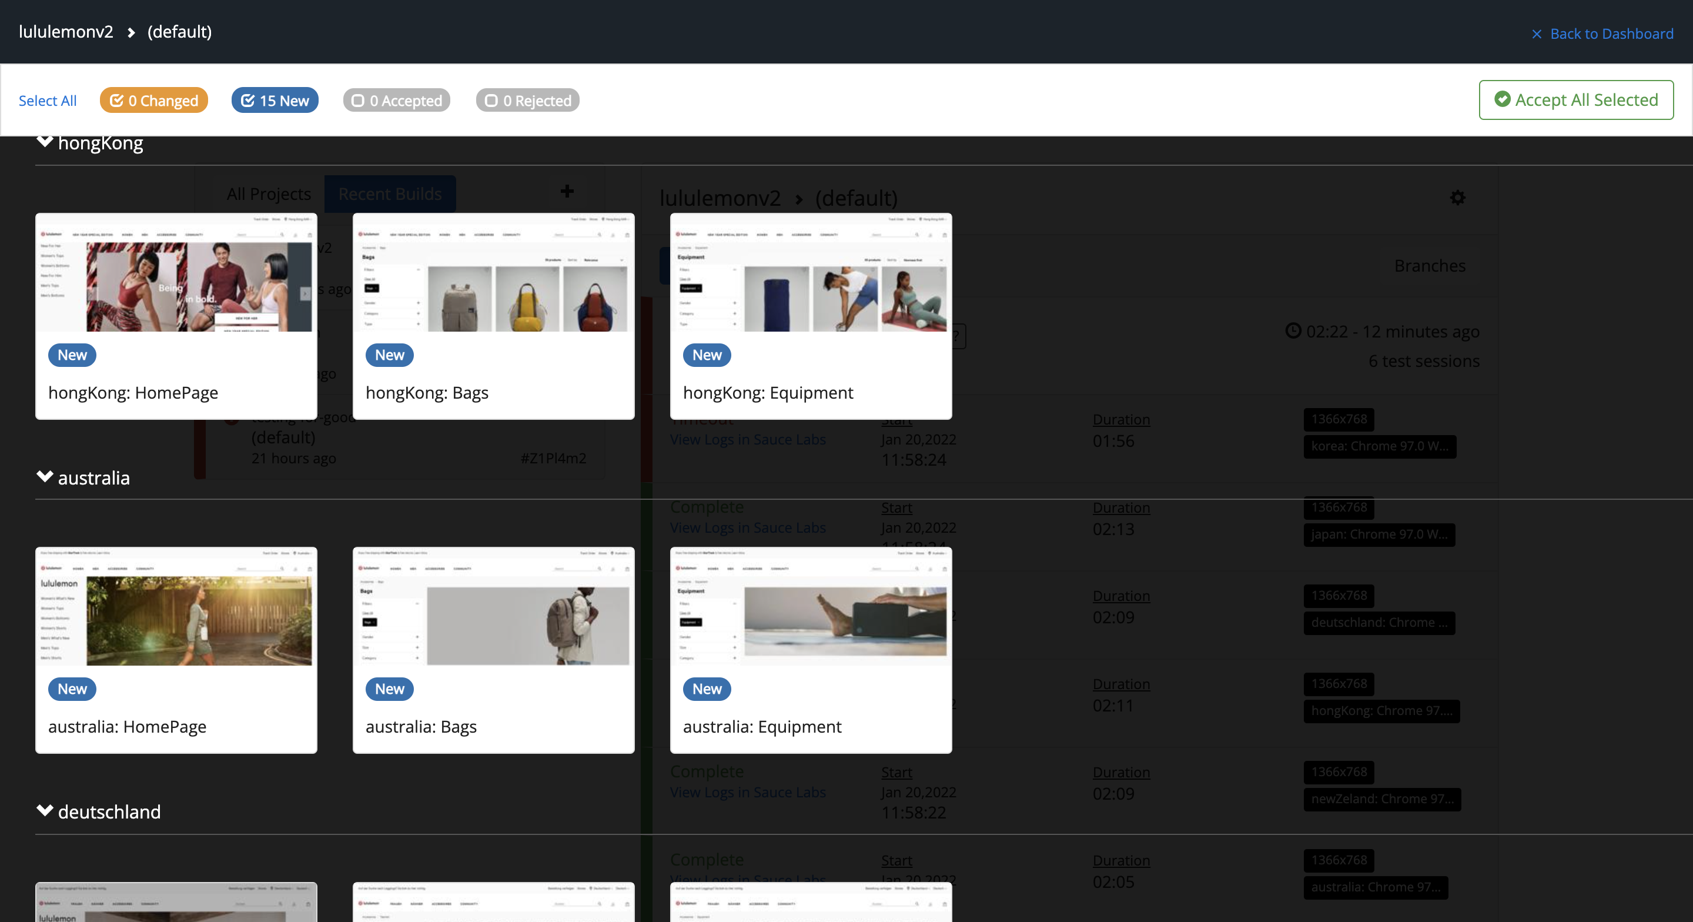Click the plus icon next to Recent Builds
The width and height of the screenshot is (1693, 922).
(x=567, y=191)
